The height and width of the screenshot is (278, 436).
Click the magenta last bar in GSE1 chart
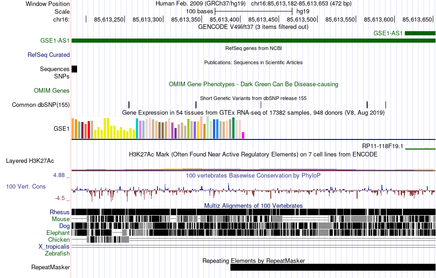click(243, 135)
